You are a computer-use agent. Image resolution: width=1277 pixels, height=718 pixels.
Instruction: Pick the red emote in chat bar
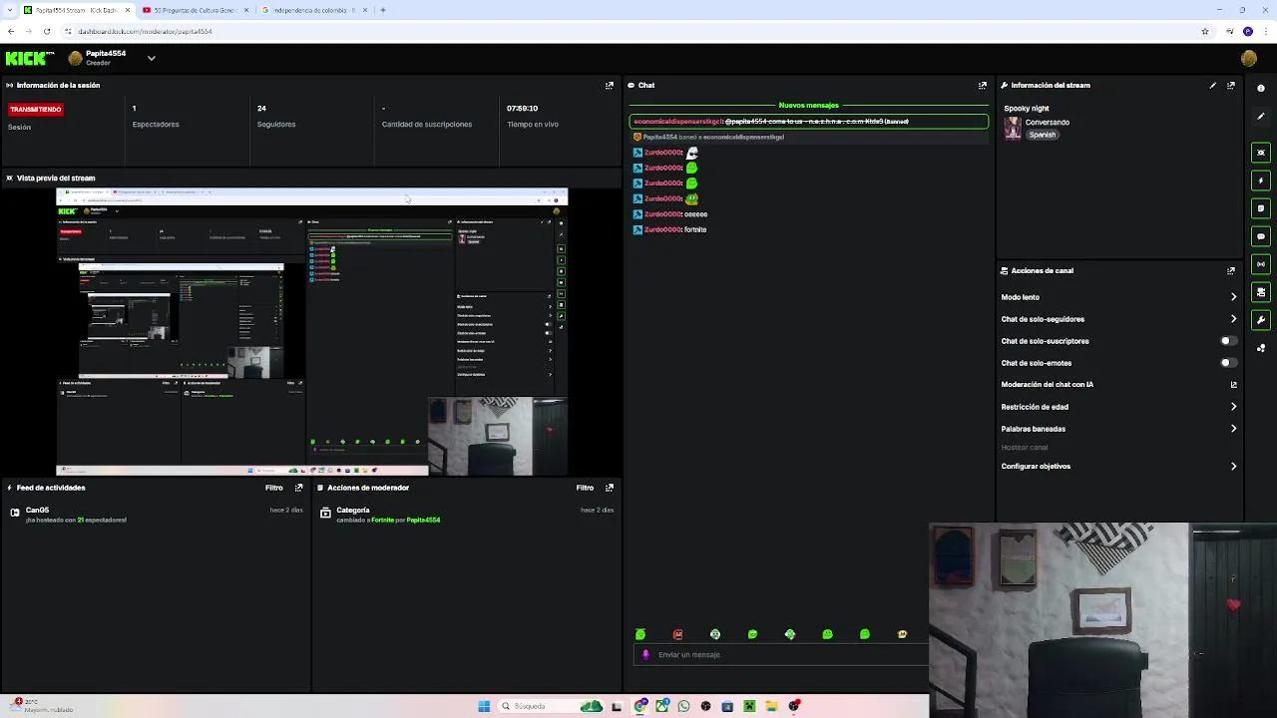tap(677, 634)
